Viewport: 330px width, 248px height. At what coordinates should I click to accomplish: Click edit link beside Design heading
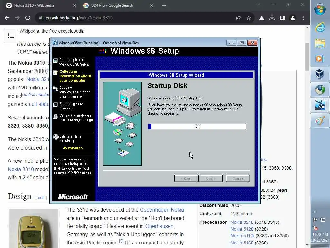(x=41, y=197)
